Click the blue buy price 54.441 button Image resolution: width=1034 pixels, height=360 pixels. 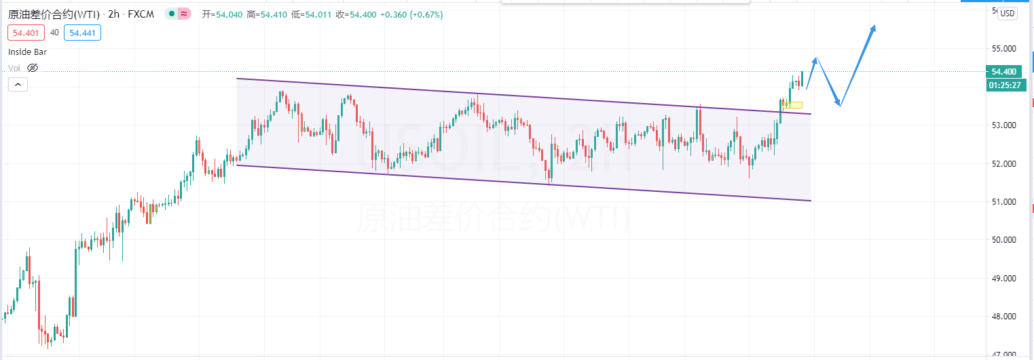[x=82, y=32]
